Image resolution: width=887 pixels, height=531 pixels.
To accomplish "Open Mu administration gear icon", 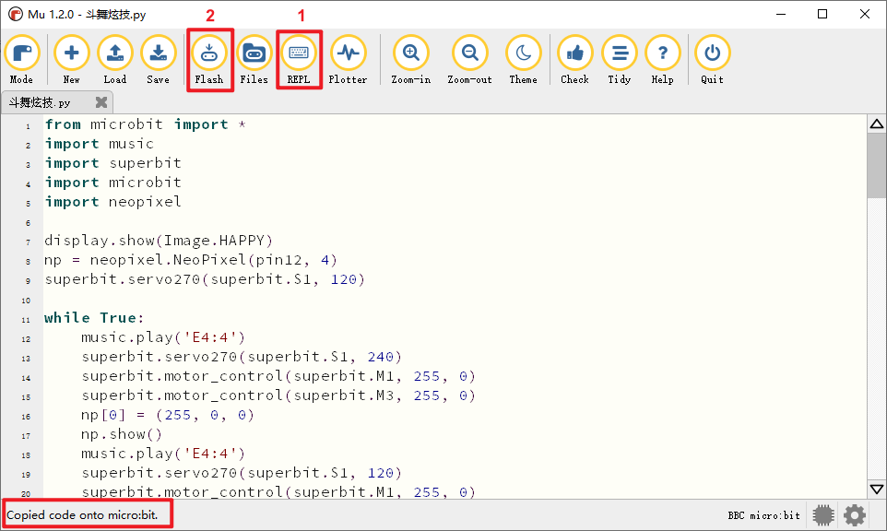I will click(854, 515).
